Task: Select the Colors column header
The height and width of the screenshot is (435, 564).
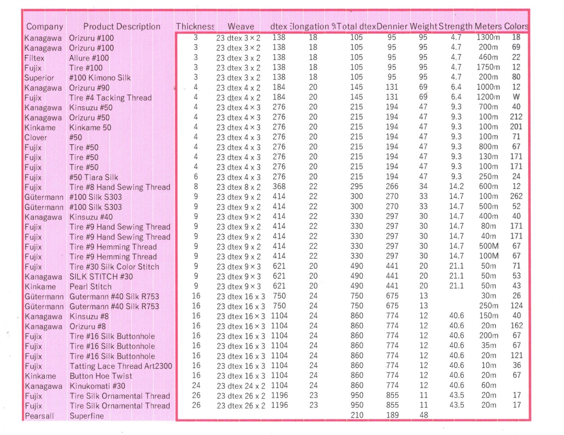Action: coord(516,26)
